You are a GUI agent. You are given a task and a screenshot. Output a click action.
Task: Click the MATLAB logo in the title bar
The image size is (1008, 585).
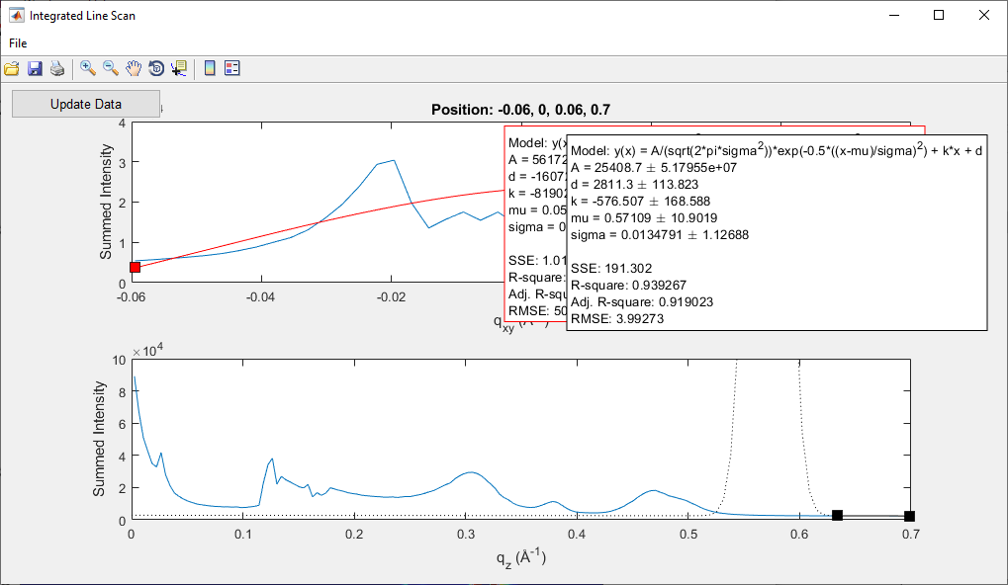coord(16,16)
